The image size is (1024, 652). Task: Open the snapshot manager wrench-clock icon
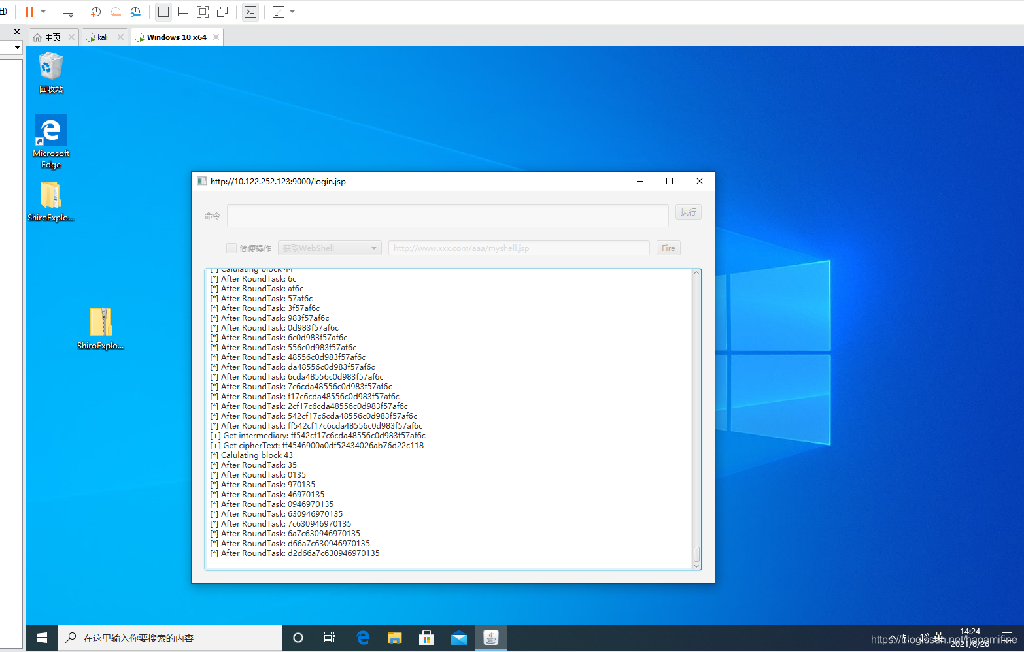(135, 12)
